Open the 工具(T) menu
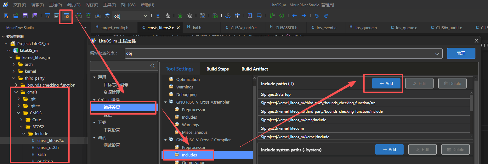The height and width of the screenshot is (164, 488). [110, 5]
